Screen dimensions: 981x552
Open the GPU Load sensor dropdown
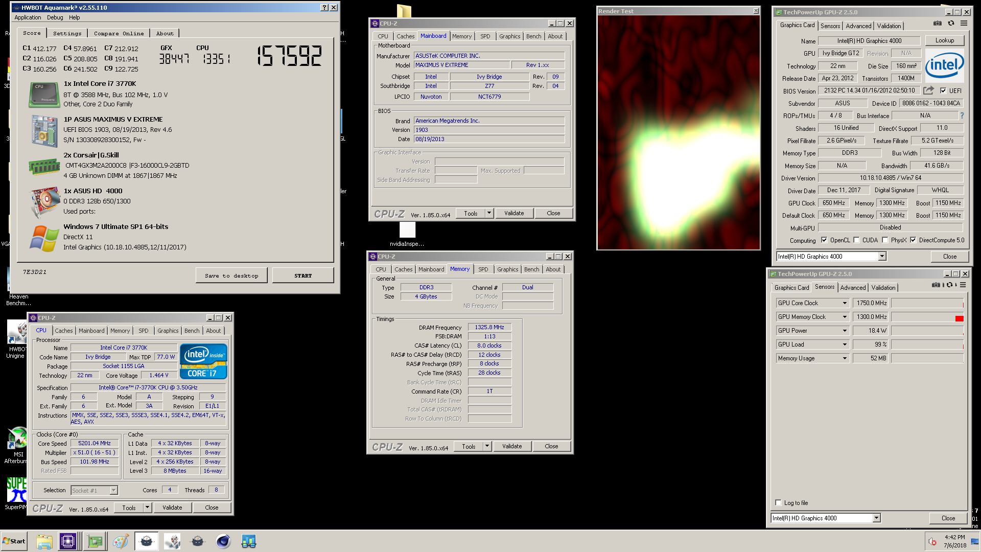click(x=845, y=344)
